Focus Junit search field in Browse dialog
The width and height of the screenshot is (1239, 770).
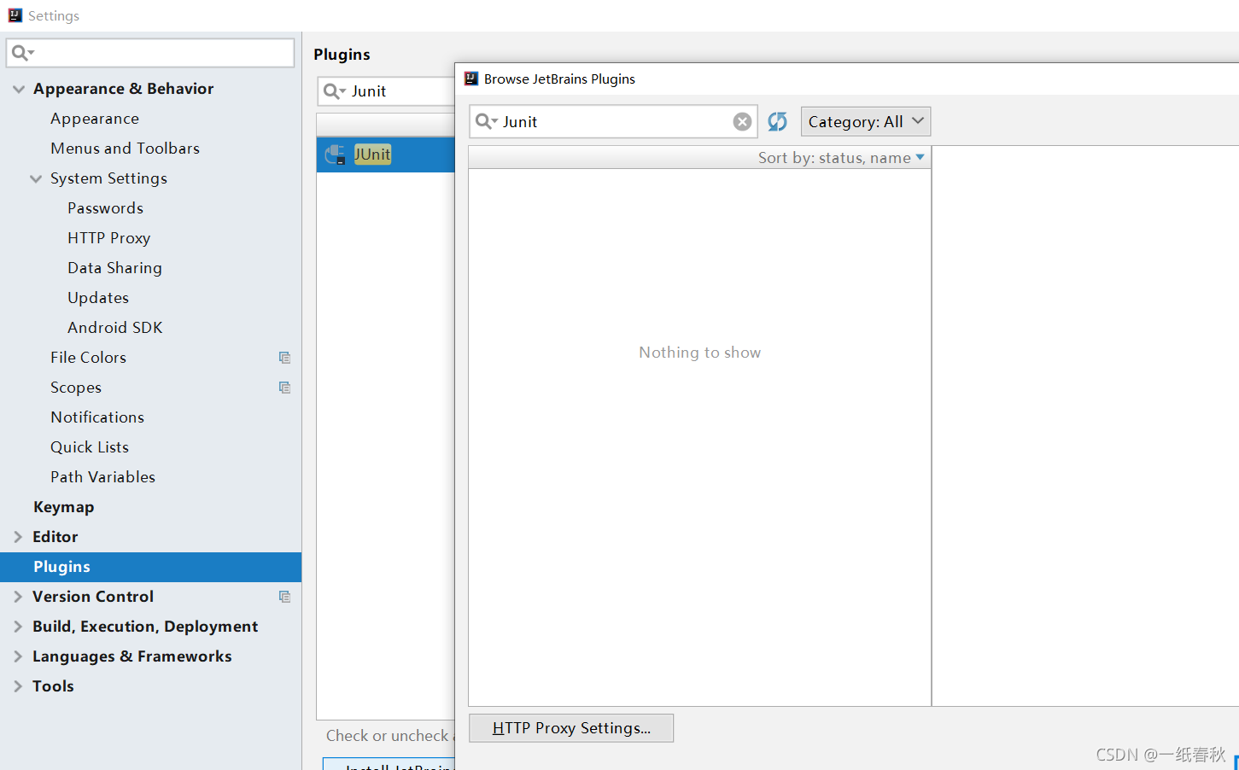tap(613, 121)
